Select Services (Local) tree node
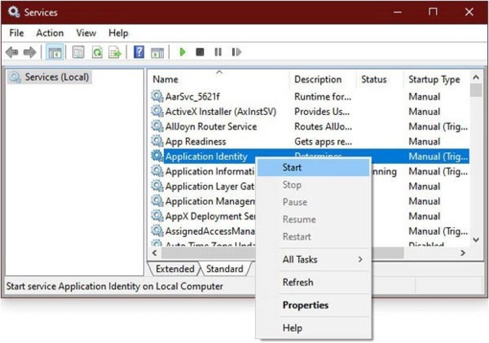This screenshot has width=489, height=343. point(50,77)
